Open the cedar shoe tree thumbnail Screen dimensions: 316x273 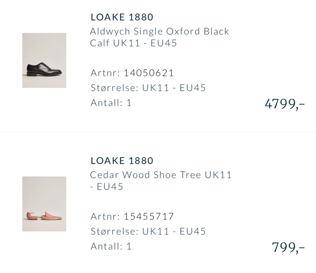point(44,204)
